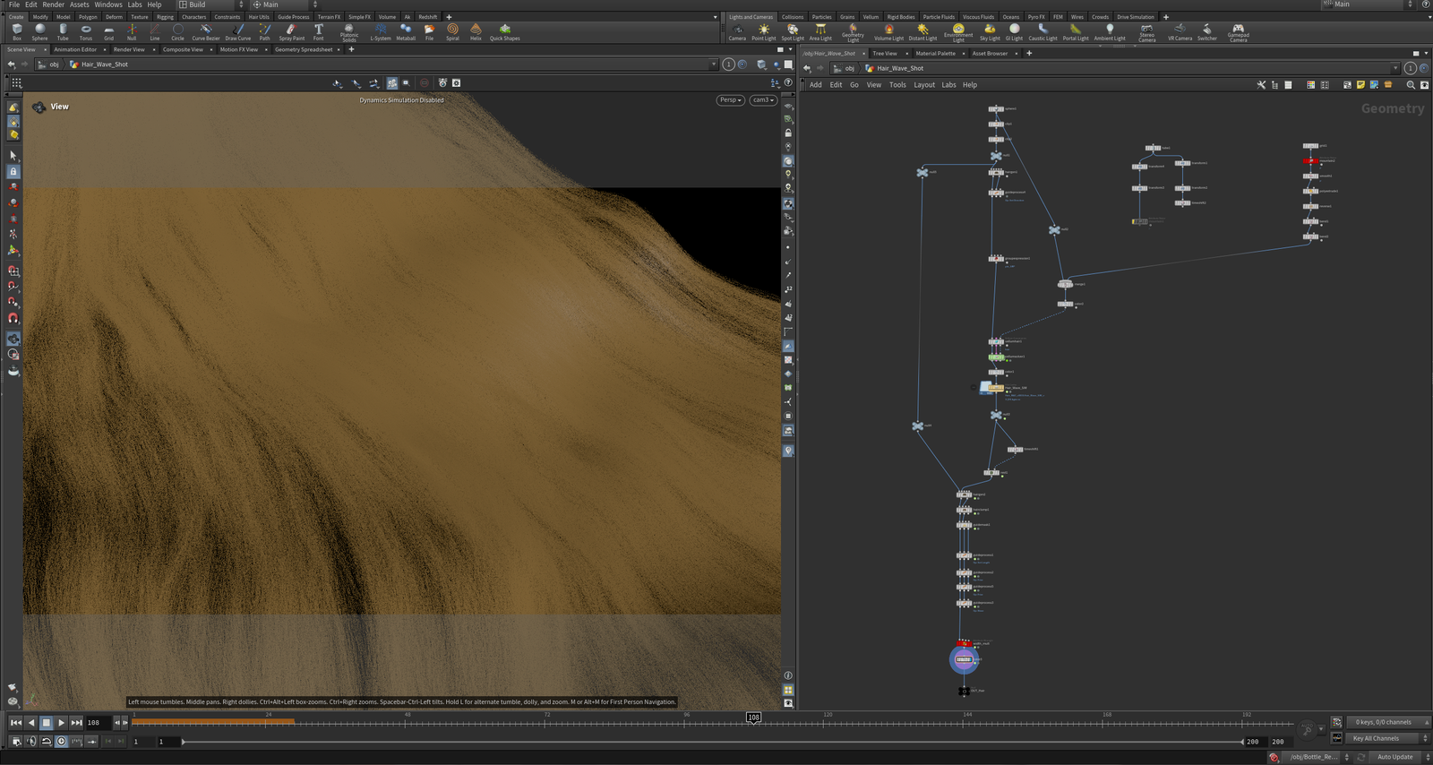Play the animation forward
Screen dimensions: 1433x765
point(61,722)
